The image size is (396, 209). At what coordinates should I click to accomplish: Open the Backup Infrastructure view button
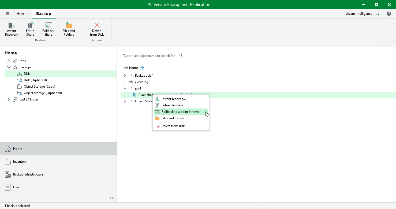click(58, 174)
